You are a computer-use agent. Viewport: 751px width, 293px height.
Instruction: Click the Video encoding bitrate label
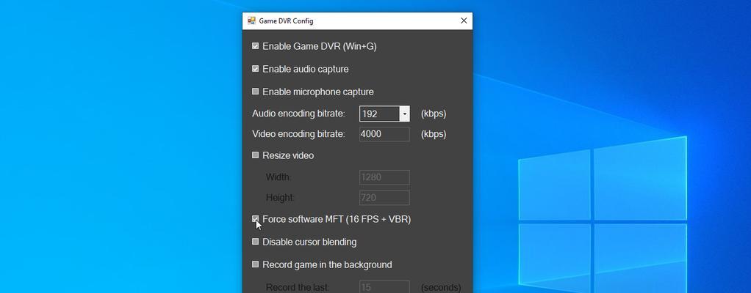coord(298,134)
